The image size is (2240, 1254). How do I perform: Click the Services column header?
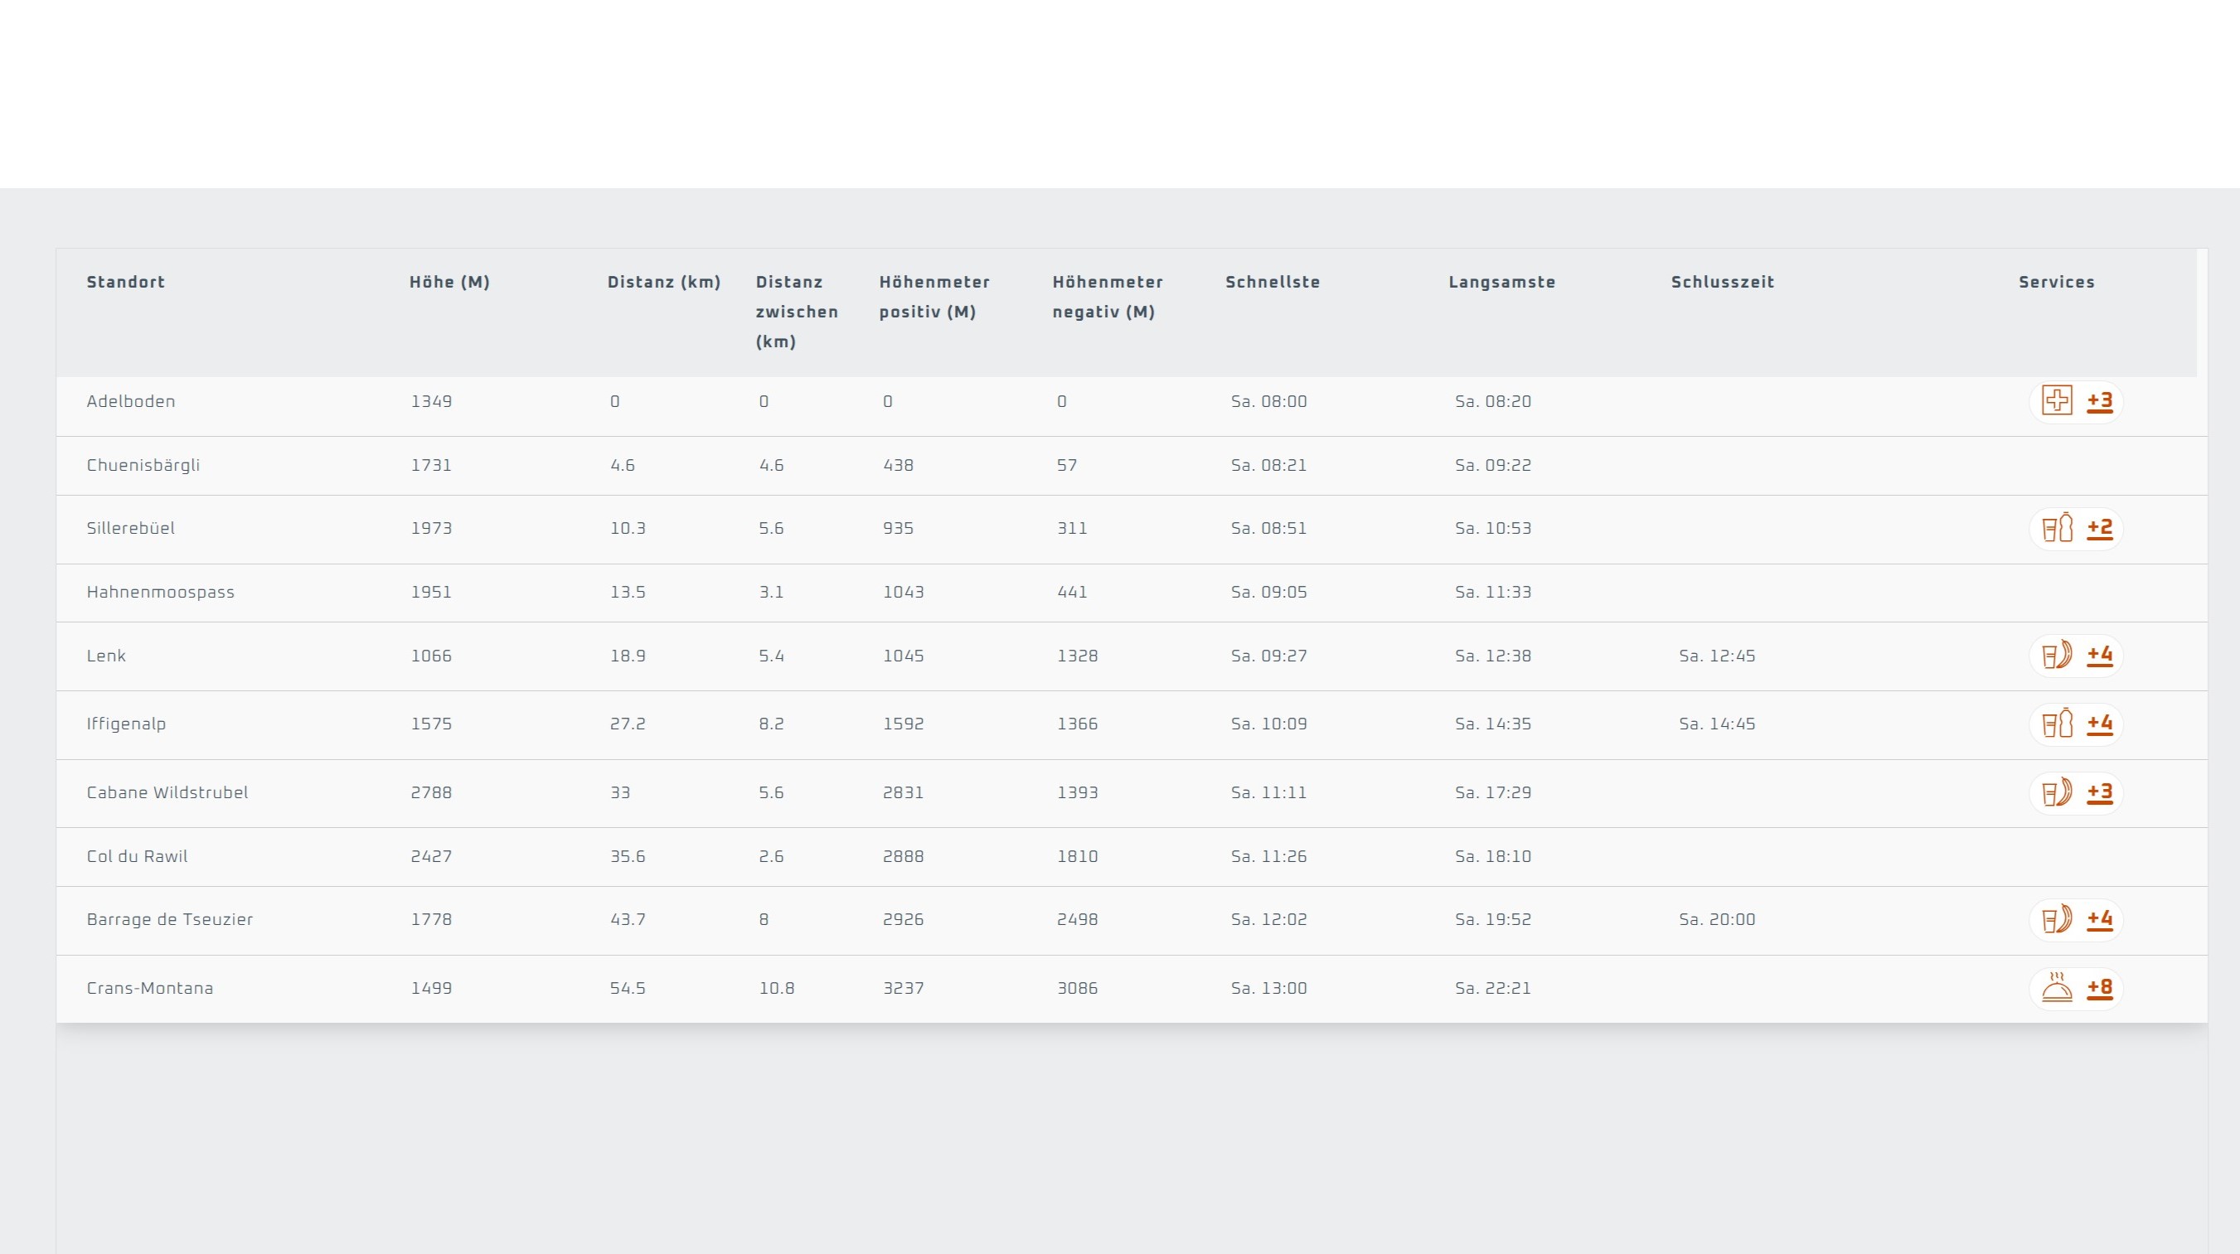pos(2056,282)
